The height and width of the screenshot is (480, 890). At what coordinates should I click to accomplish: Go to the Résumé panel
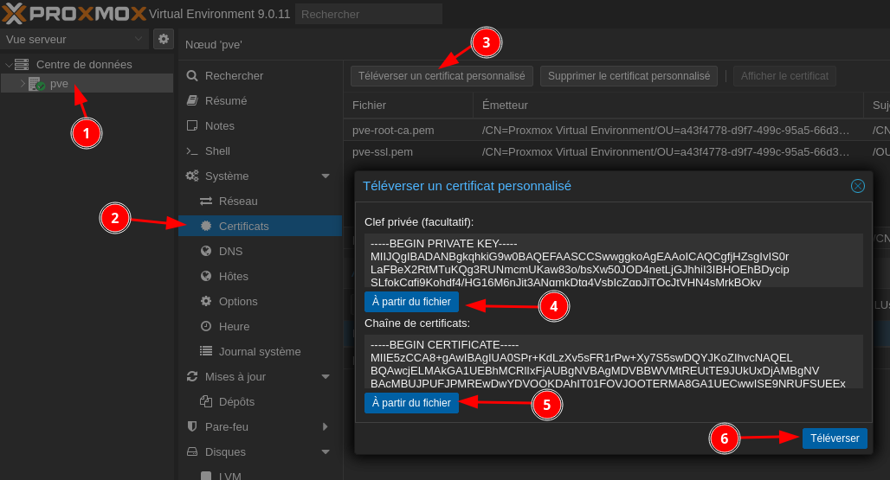(225, 100)
